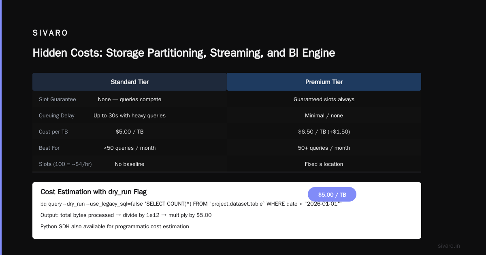Click the '$5.00 / TB' Standard Tier table cell

coord(130,132)
